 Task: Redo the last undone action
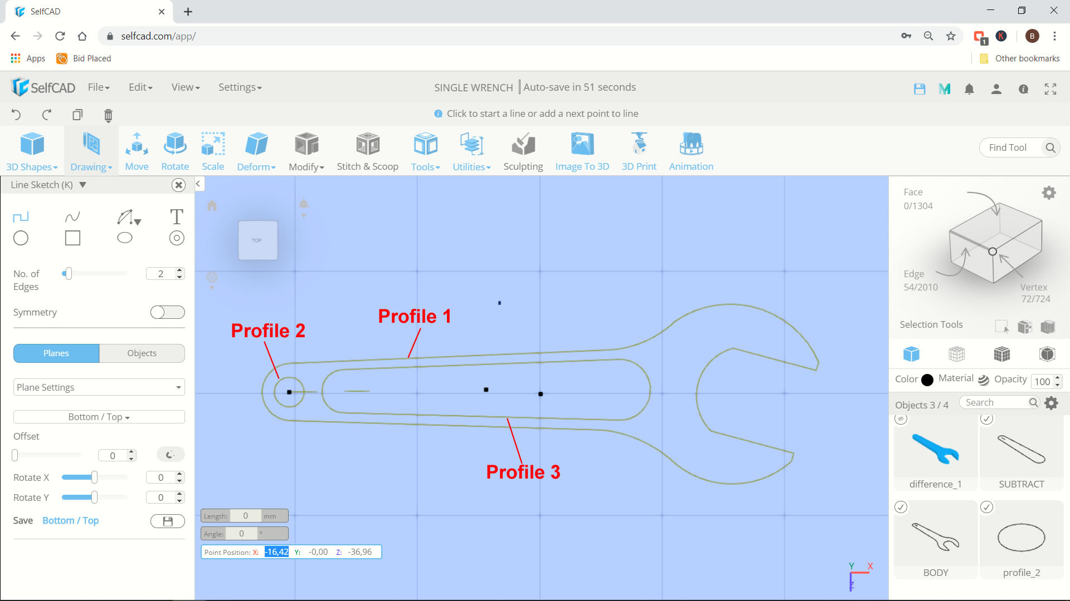47,115
